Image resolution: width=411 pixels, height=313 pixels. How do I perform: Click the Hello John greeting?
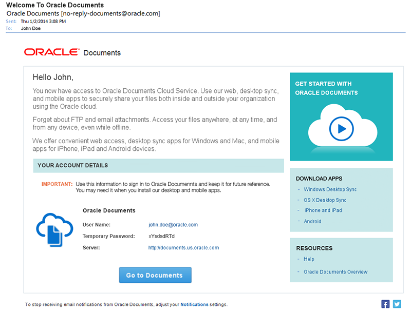tap(53, 77)
